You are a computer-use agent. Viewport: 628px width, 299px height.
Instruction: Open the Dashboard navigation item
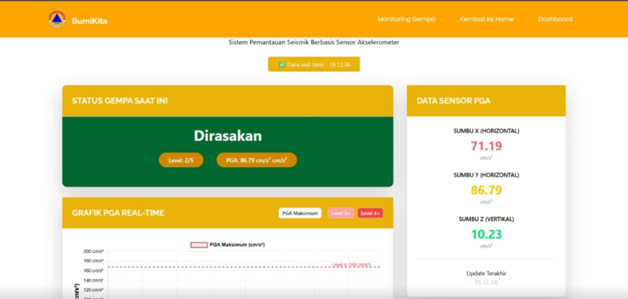tap(555, 19)
